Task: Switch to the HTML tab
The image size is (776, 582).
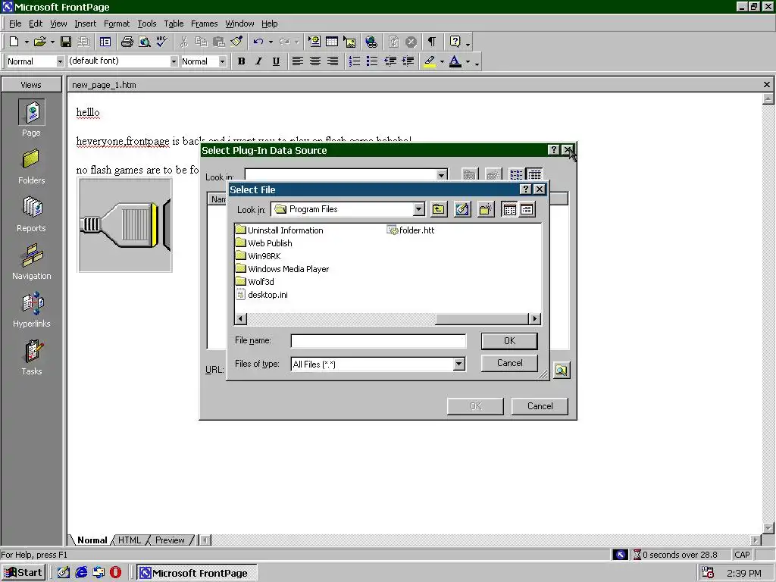Action: 129,540
